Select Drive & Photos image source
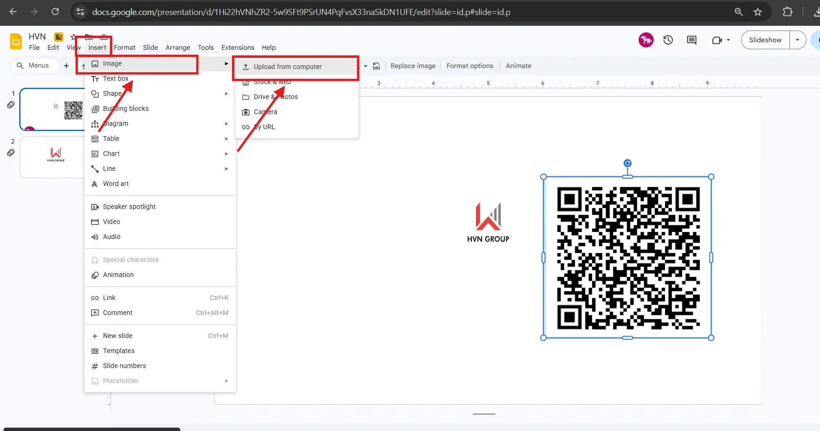This screenshot has width=820, height=431. (x=297, y=97)
